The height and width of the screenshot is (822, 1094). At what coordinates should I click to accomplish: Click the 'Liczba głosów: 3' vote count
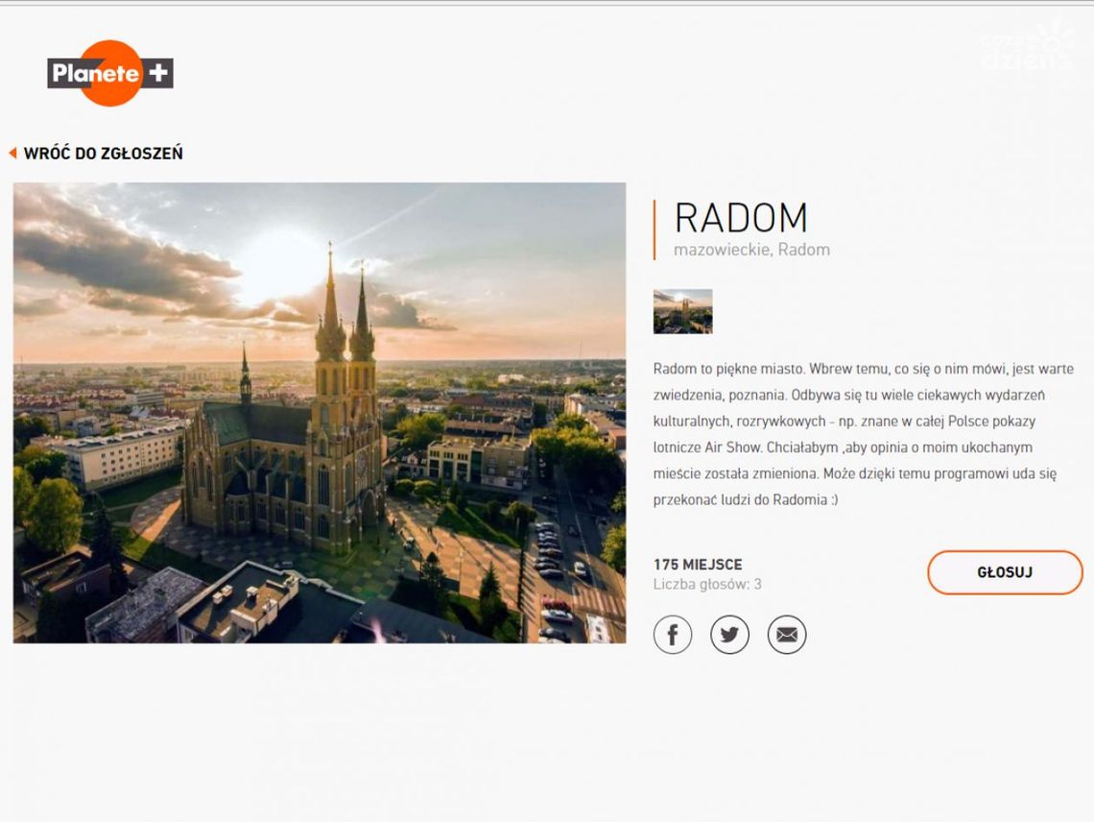tap(707, 584)
